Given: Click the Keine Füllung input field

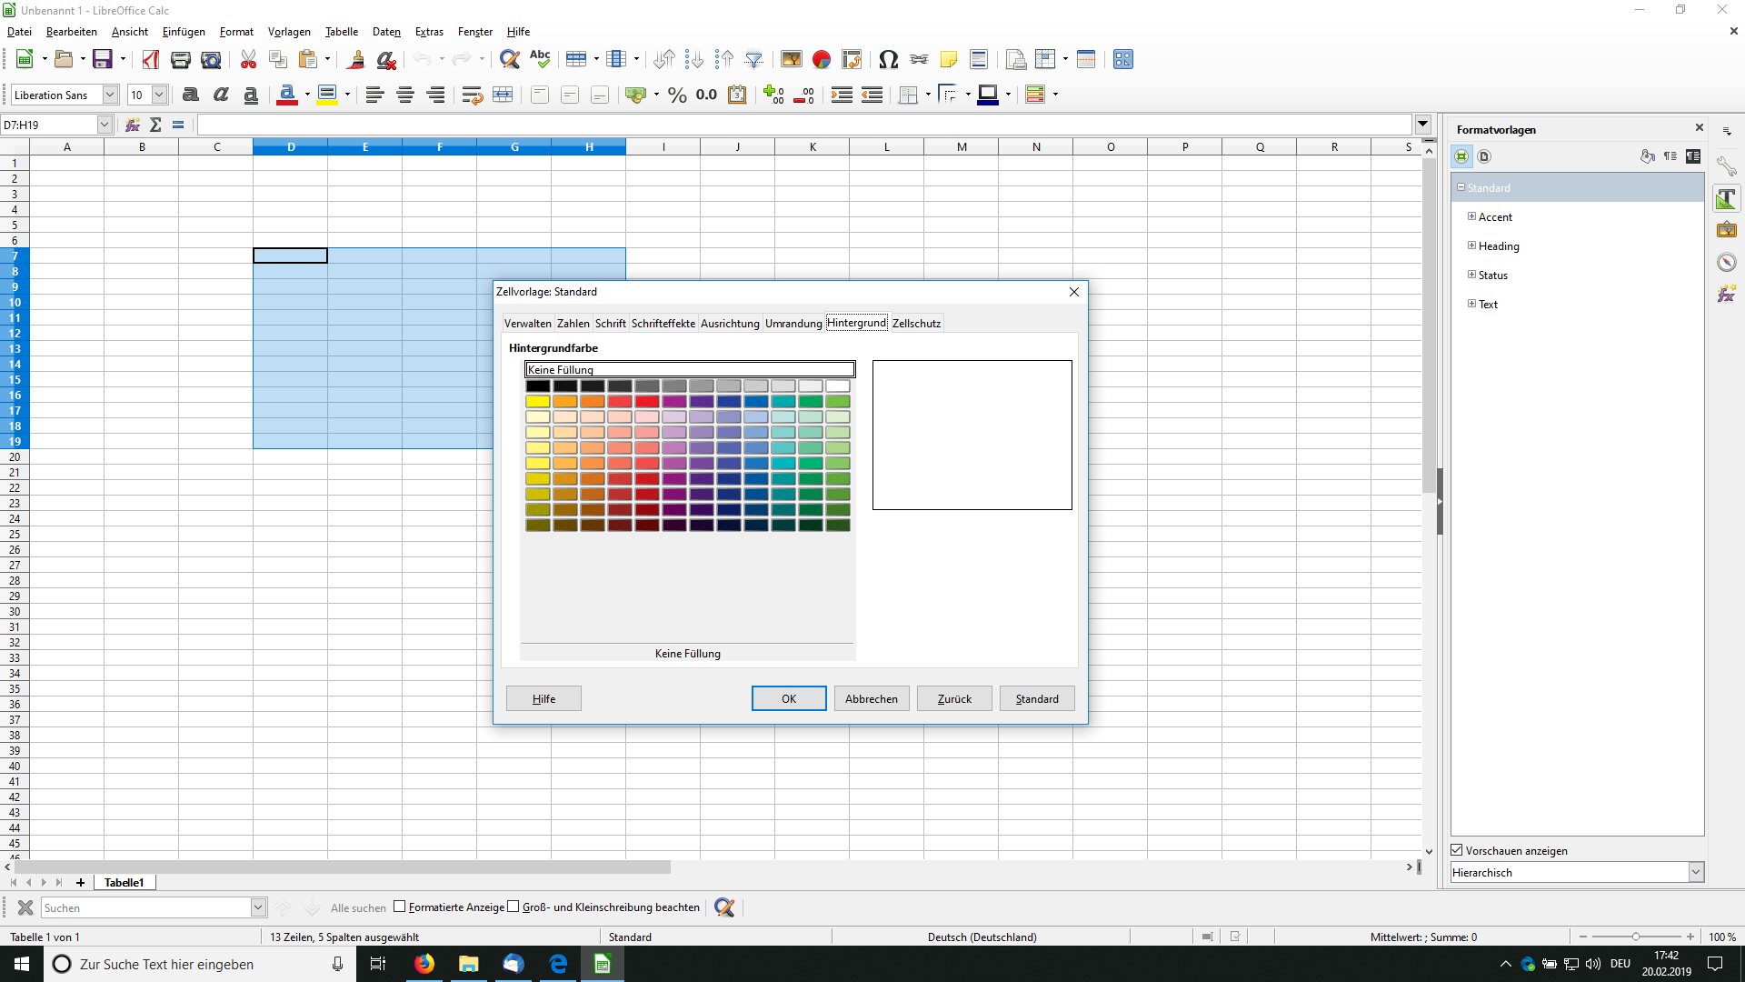Looking at the screenshot, I should pos(688,369).
